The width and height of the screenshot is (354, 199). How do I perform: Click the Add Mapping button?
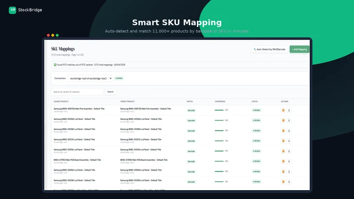point(300,49)
